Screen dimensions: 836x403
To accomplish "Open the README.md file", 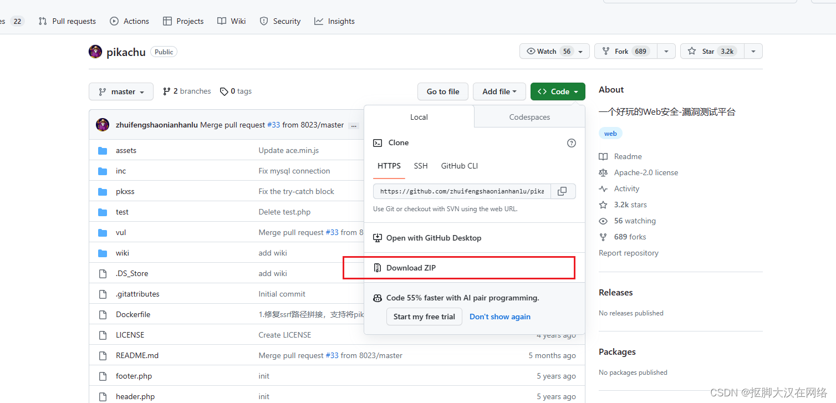I will tap(137, 355).
